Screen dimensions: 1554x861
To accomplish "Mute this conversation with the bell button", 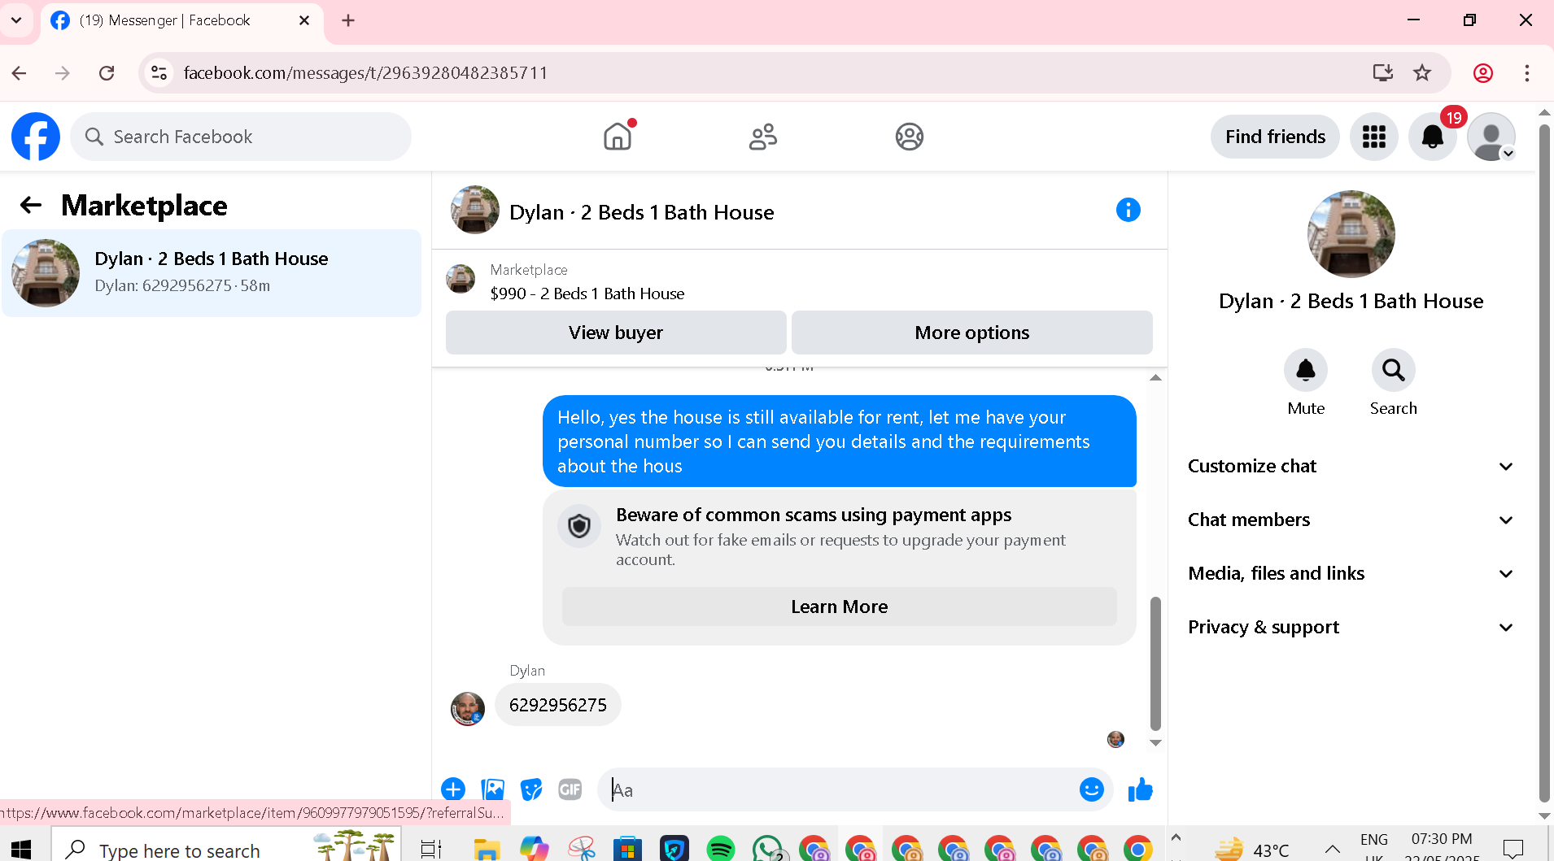I will [1306, 371].
